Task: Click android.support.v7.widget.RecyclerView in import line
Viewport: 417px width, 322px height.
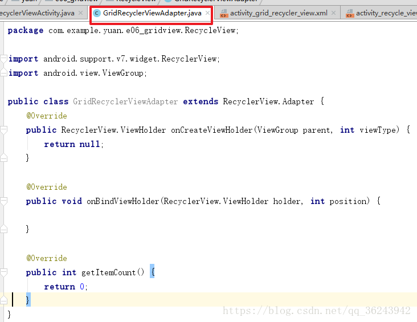Action: 130,59
